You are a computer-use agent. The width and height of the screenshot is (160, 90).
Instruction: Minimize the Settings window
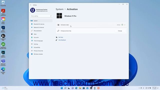119,4
